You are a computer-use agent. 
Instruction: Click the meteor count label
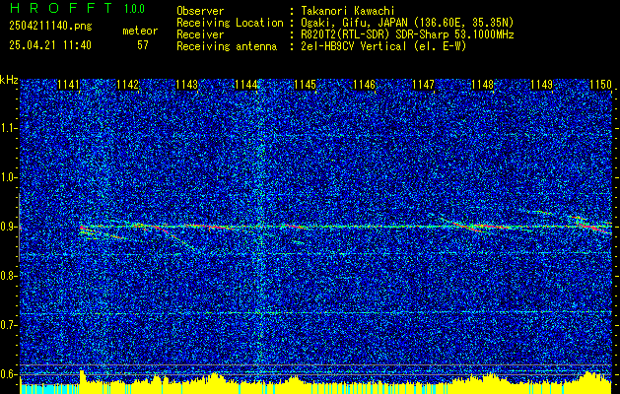(x=140, y=31)
